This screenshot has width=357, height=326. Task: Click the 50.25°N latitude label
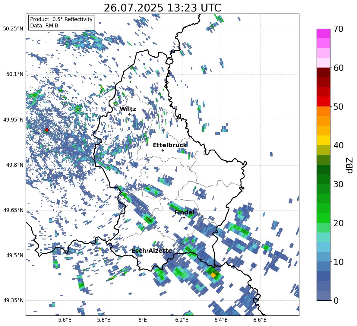click(x=13, y=29)
